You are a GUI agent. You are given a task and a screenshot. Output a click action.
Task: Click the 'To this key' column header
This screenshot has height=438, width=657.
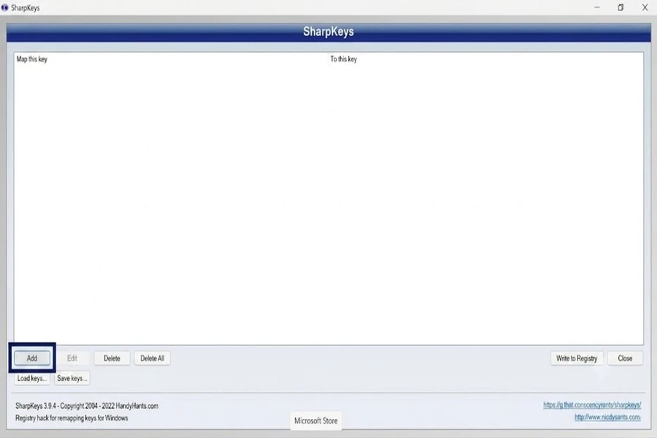click(x=485, y=59)
